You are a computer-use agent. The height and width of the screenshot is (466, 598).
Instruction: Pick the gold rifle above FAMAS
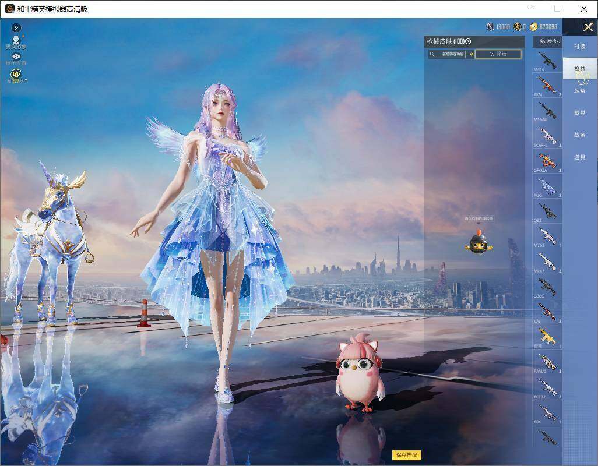[x=547, y=337]
